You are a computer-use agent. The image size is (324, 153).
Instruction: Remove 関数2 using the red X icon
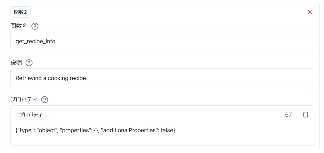[x=310, y=12]
